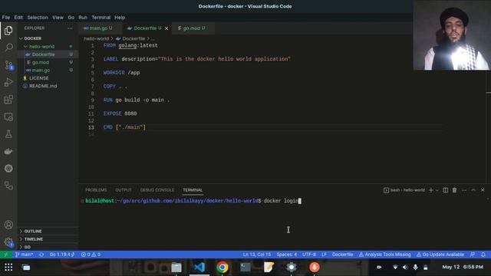Open the Edit menu
This screenshot has width=491, height=276.
(18, 18)
